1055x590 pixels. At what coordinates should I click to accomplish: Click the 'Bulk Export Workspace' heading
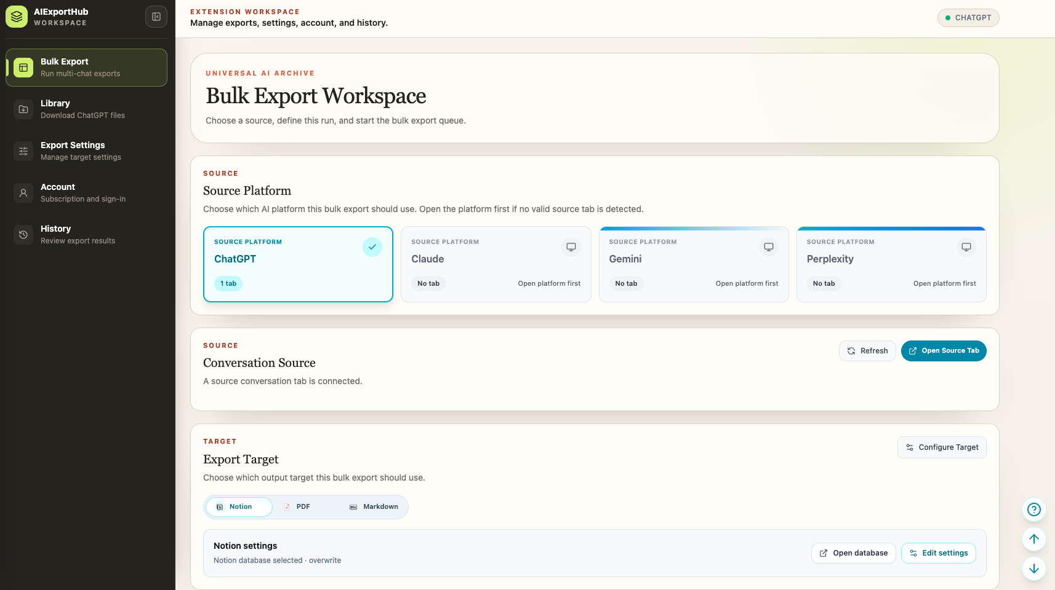(316, 96)
